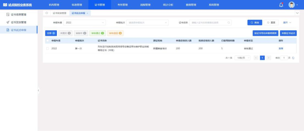Open the notification bell
This screenshot has height=131, width=304.
281,5
